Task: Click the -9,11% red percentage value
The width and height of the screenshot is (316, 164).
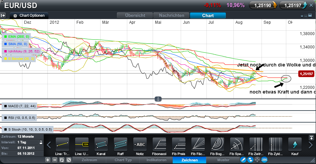Action: (212, 5)
